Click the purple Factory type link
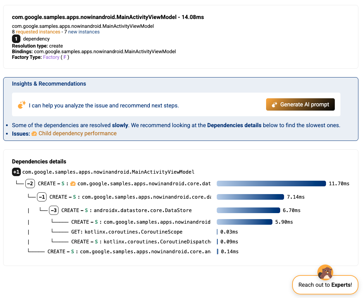363x298 pixels. pyautogui.click(x=51, y=57)
